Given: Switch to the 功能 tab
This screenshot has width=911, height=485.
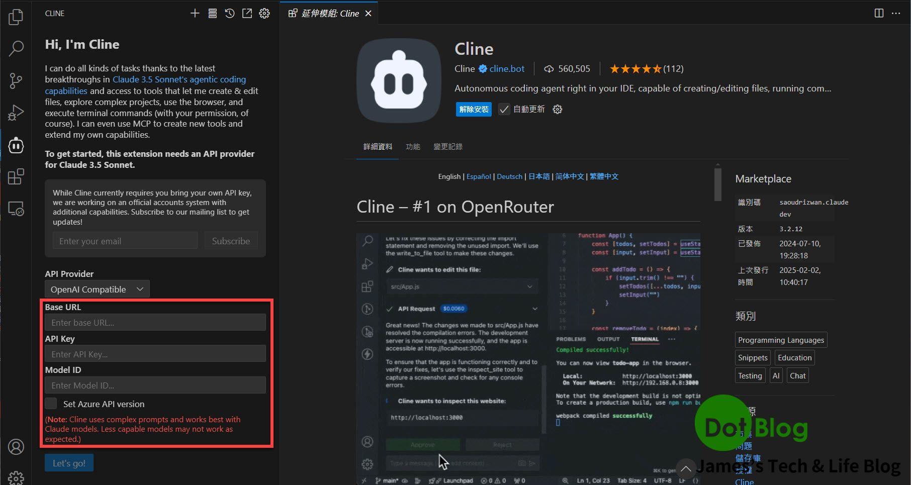Looking at the screenshot, I should [x=413, y=146].
